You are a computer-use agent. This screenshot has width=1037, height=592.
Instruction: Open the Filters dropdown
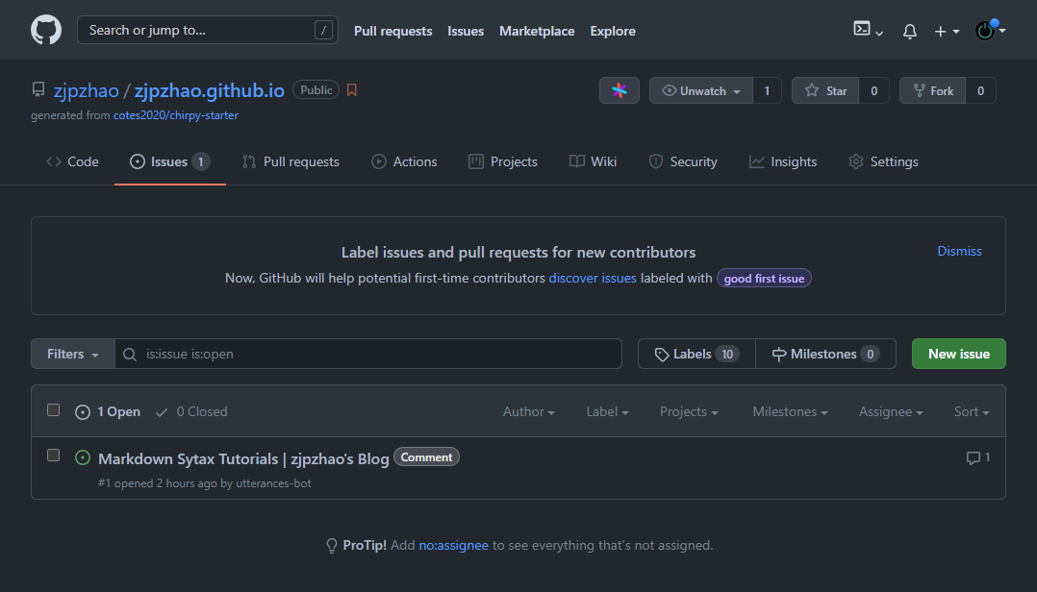(71, 354)
